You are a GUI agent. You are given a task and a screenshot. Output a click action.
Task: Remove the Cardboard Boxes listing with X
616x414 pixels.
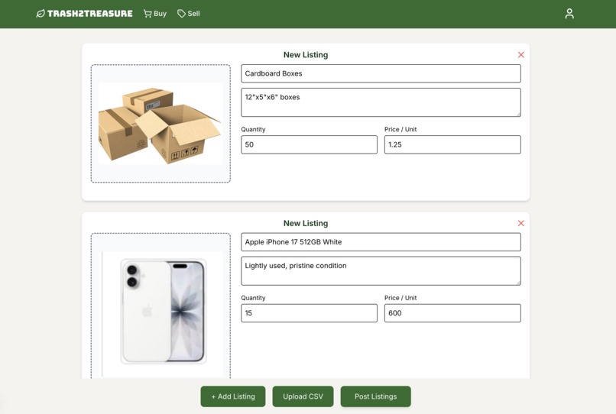coord(521,54)
